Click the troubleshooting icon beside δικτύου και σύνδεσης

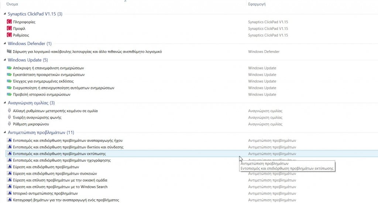coord(9,147)
